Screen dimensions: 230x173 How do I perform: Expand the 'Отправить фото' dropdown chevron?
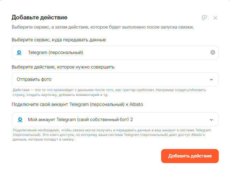pos(211,79)
